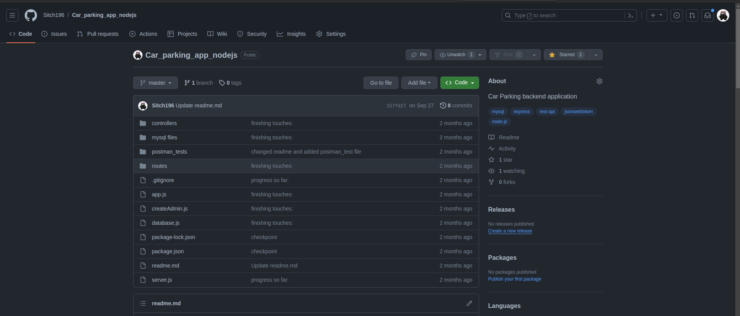740x316 pixels.
Task: Switch to the Pull requests tab
Action: tap(98, 34)
